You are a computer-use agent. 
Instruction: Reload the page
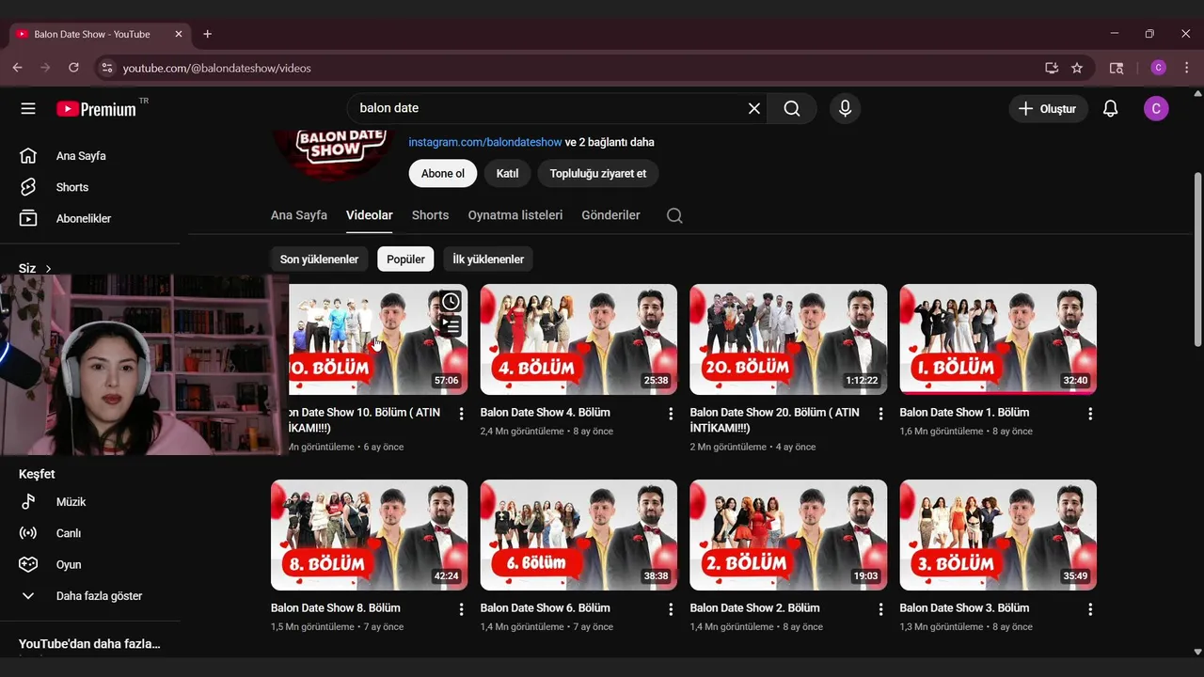pyautogui.click(x=73, y=68)
